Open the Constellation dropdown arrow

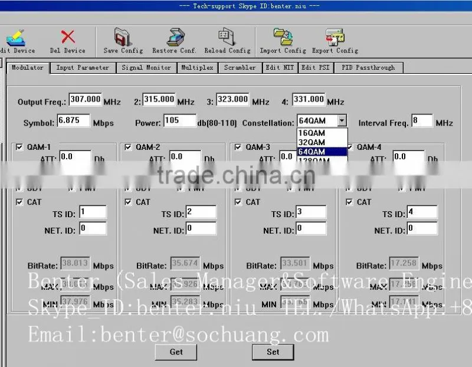[x=342, y=120]
